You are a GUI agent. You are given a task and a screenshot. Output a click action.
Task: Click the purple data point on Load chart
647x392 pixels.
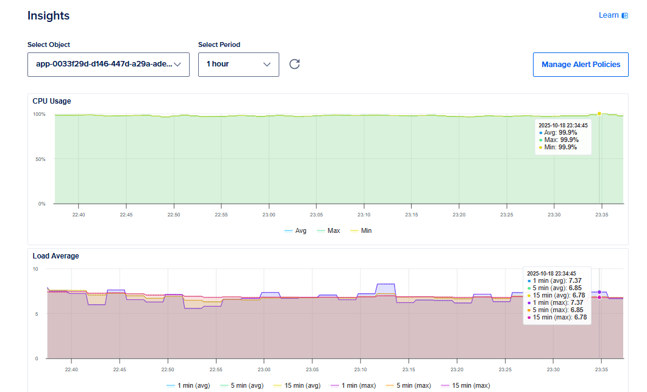599,292
